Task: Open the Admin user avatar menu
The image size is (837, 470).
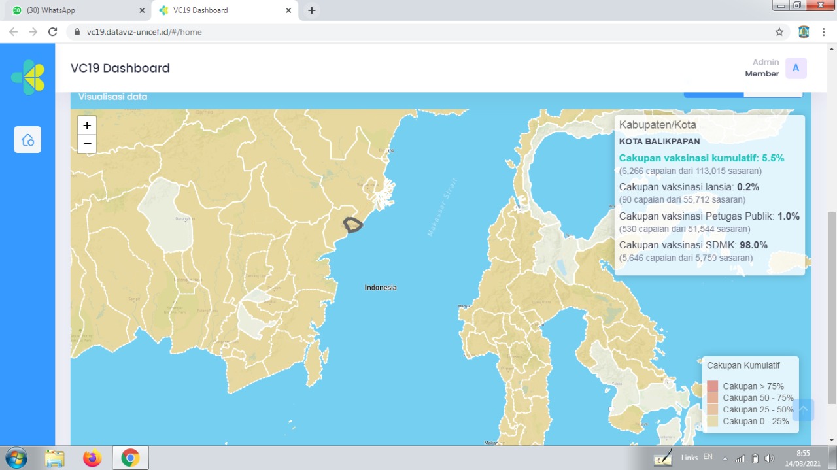Action: (796, 68)
